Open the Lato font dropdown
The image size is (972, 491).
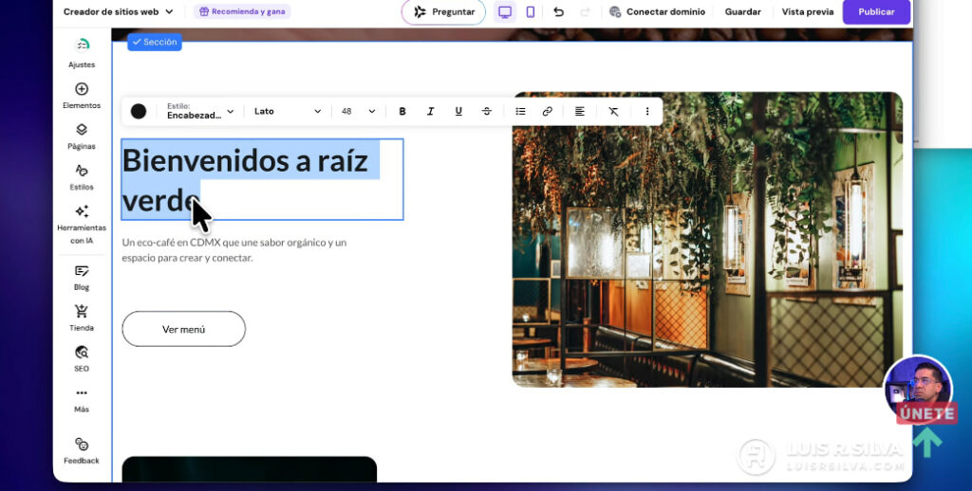pyautogui.click(x=288, y=112)
